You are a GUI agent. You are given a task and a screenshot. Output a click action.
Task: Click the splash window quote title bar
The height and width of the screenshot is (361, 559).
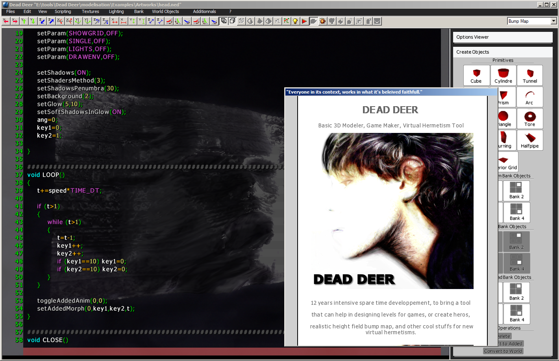point(391,92)
